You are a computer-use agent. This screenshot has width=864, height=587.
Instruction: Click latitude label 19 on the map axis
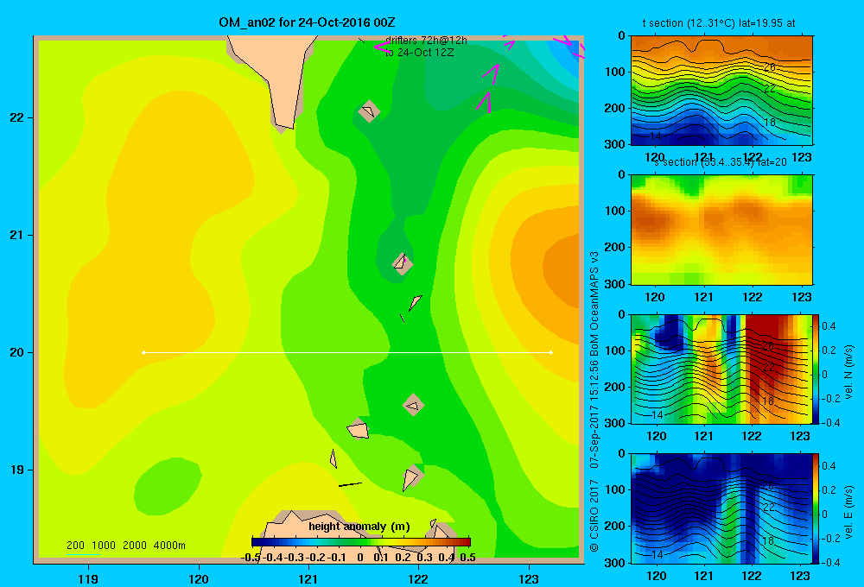pos(17,470)
